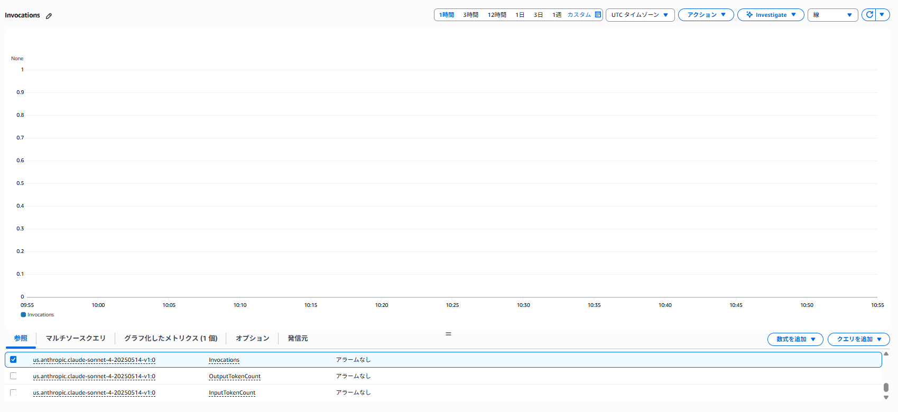Click the OutputTokenCount metric name link

point(235,377)
